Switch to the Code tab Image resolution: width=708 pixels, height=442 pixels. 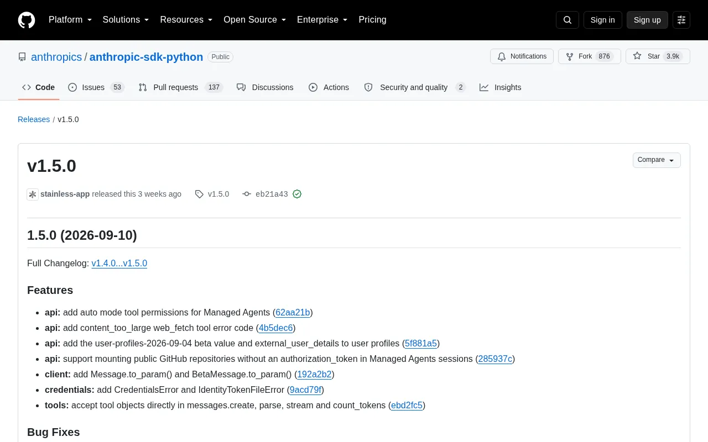point(39,87)
